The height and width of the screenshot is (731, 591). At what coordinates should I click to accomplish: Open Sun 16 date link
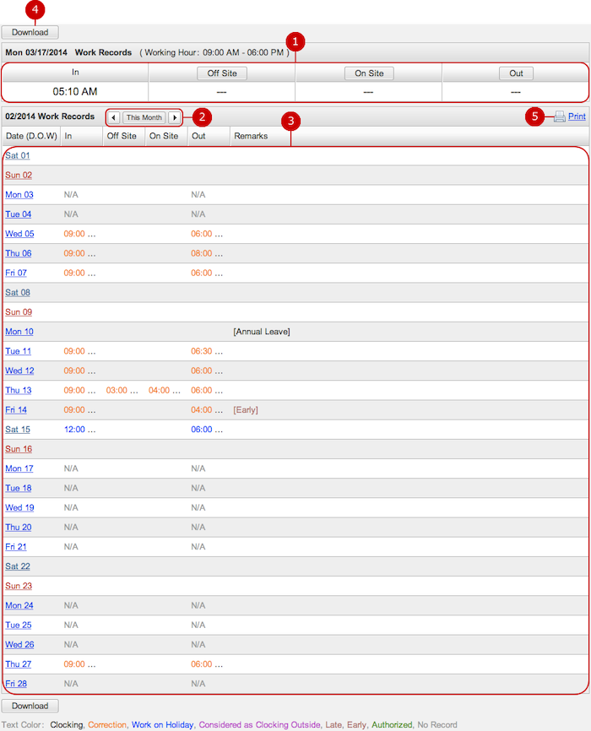pyautogui.click(x=19, y=449)
